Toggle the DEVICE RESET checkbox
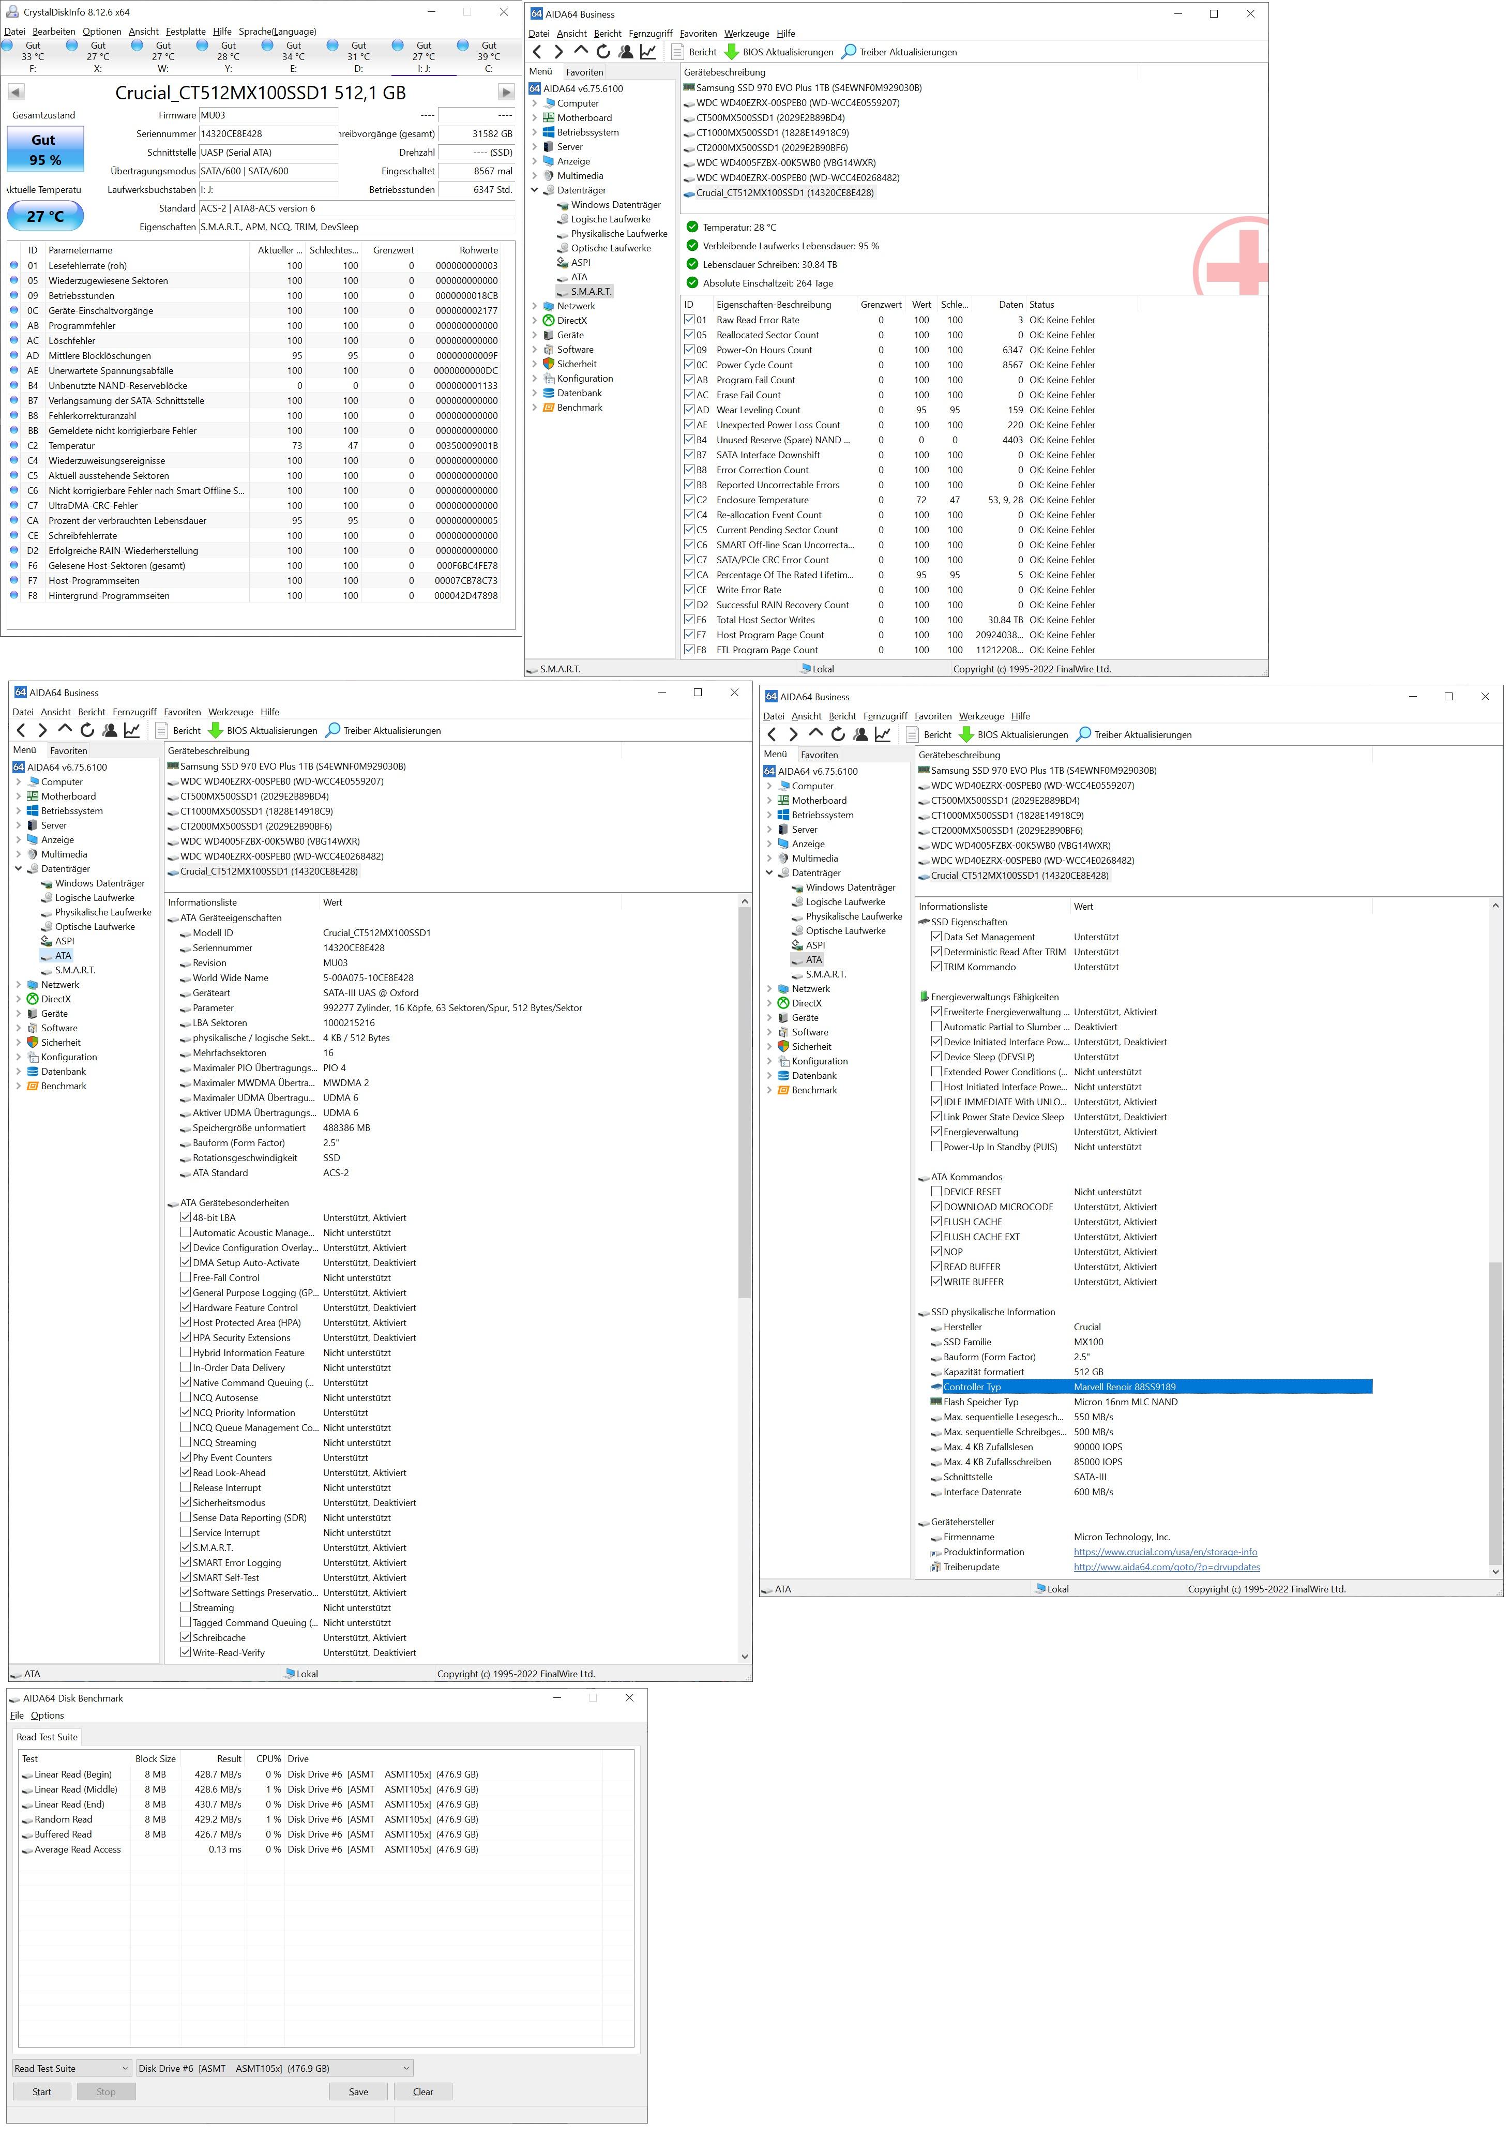Screen dimensions: 1512x2137 pyautogui.click(x=936, y=1192)
